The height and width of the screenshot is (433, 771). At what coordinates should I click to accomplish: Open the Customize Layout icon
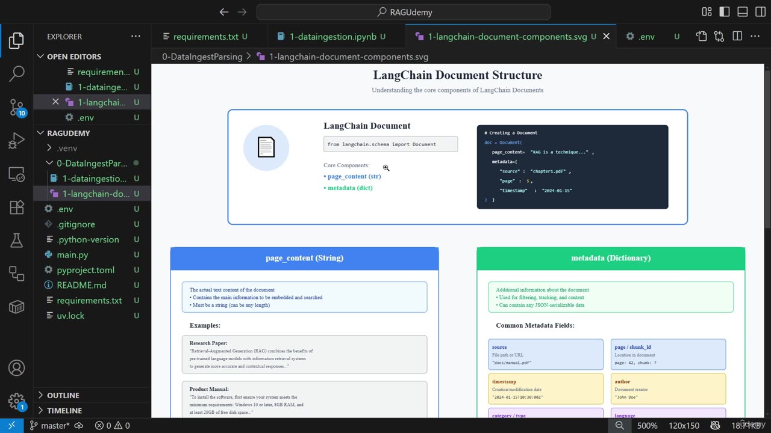[x=707, y=12]
